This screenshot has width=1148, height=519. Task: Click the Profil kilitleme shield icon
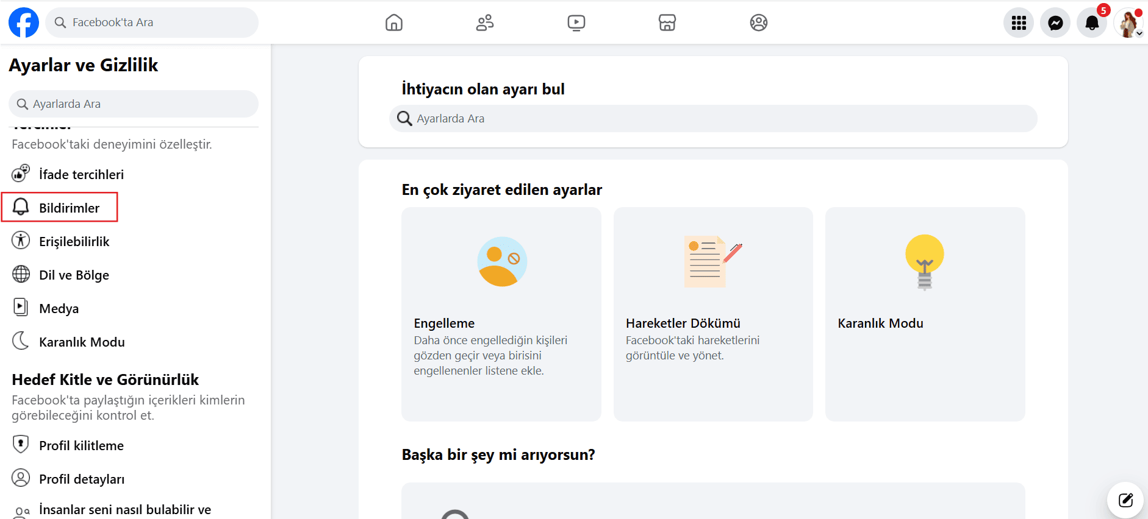point(21,444)
